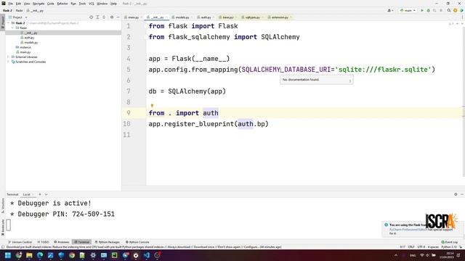Click the Debug bug icon
Screen dimensions: 465x261
point(428,10)
